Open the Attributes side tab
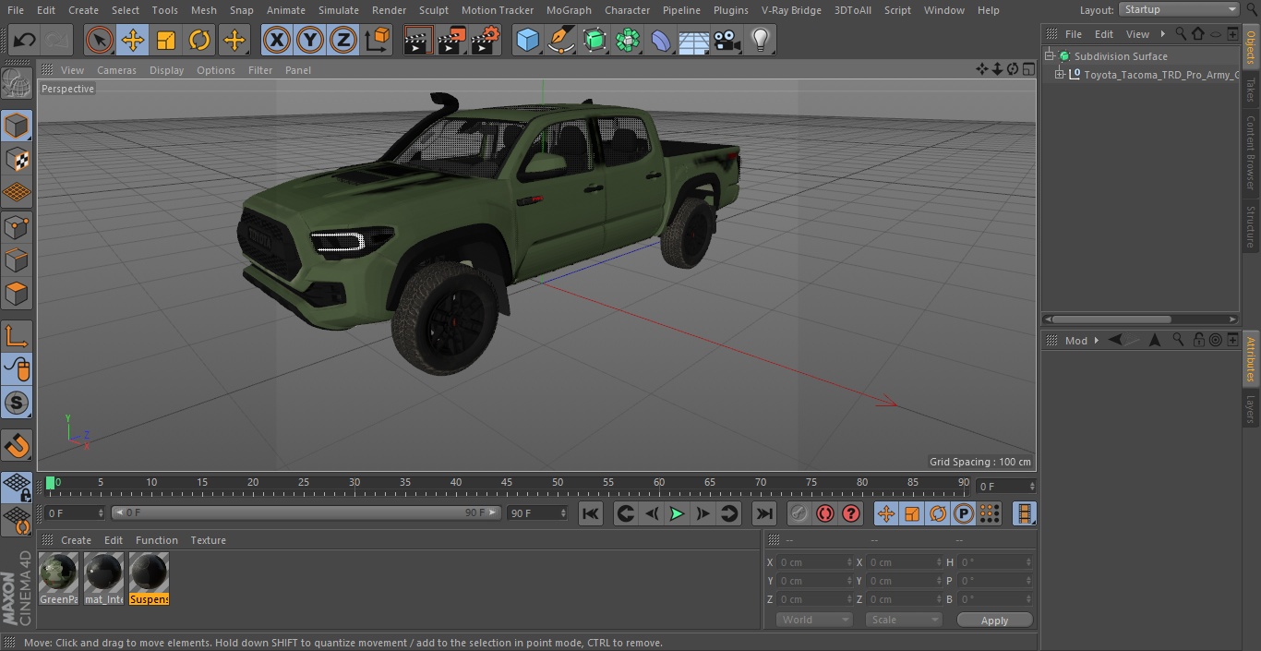This screenshot has width=1261, height=651. (1251, 358)
